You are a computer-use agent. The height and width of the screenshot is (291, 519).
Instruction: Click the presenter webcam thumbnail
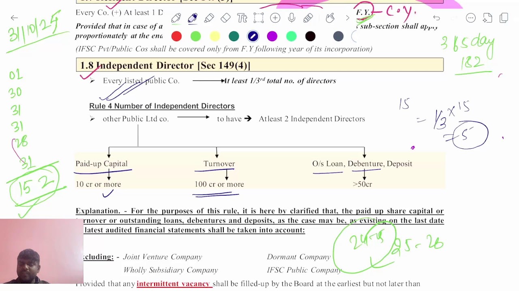42,251
